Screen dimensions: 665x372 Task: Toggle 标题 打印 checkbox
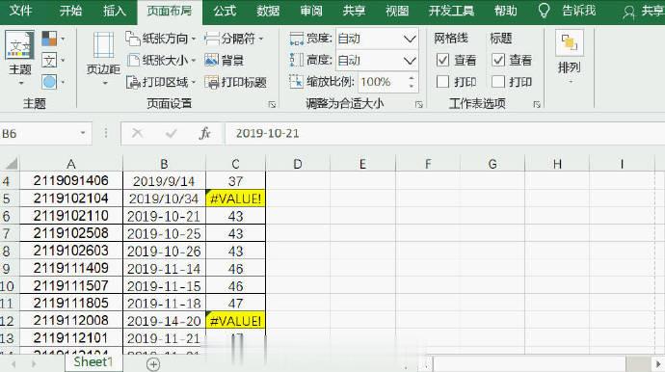(498, 82)
